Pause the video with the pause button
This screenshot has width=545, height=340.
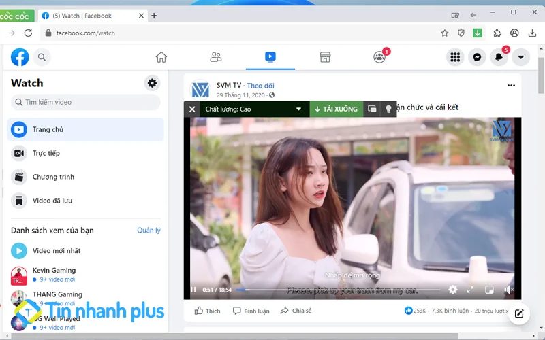click(193, 290)
